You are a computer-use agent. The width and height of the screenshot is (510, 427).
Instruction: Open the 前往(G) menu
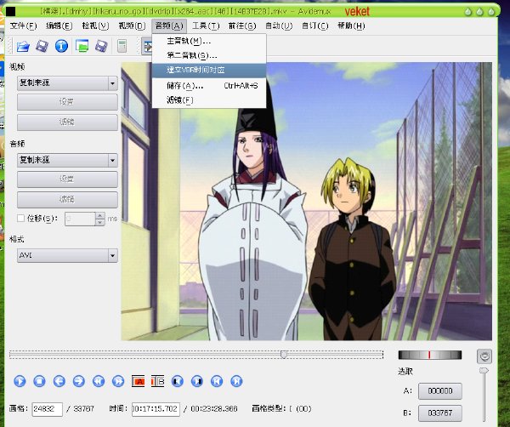(x=242, y=26)
